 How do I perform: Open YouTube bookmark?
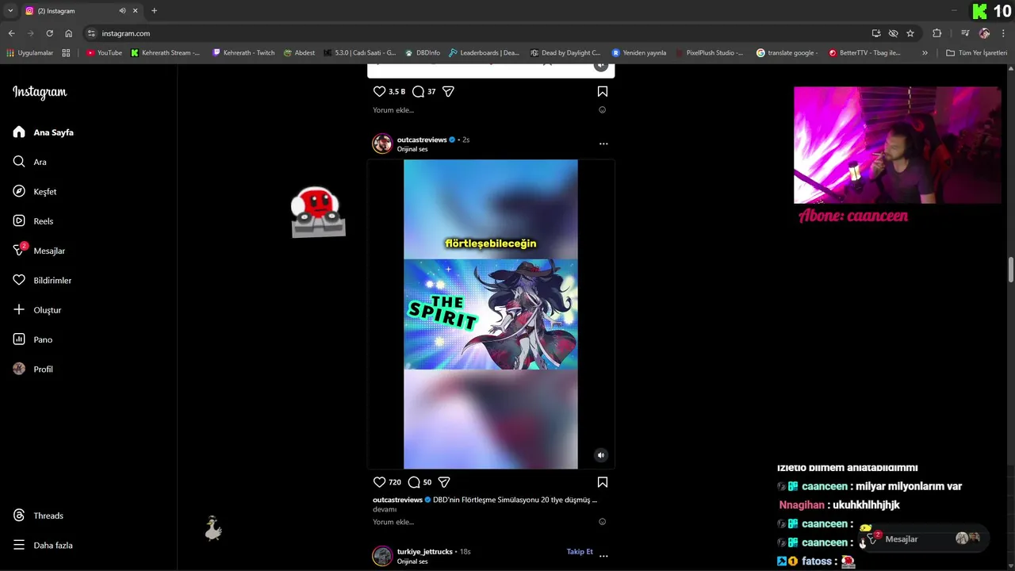click(104, 53)
